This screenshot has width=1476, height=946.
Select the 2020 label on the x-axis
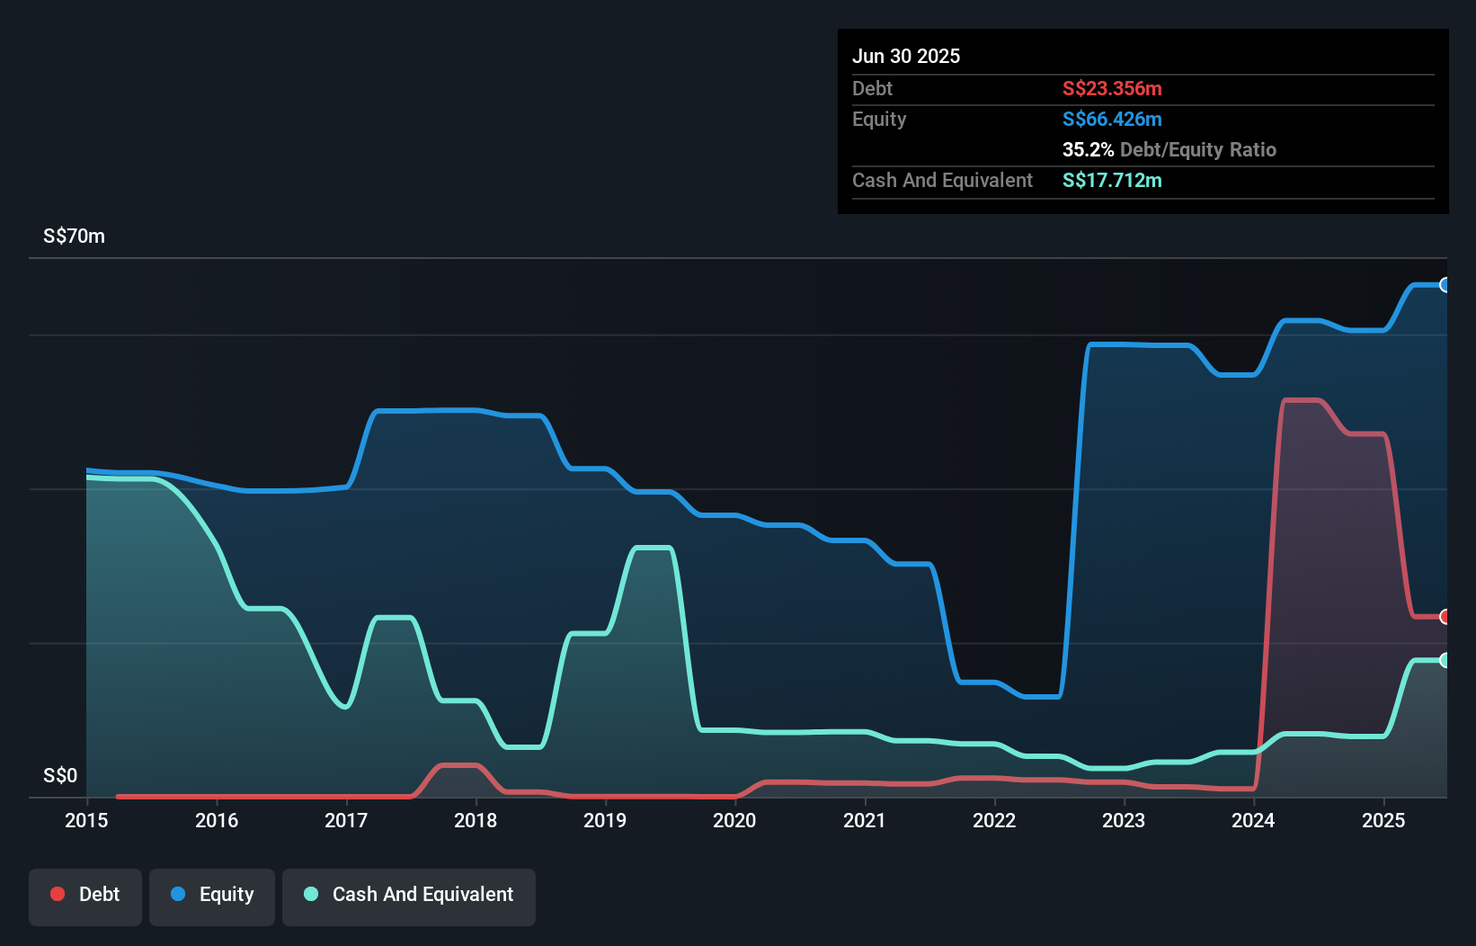(x=734, y=821)
